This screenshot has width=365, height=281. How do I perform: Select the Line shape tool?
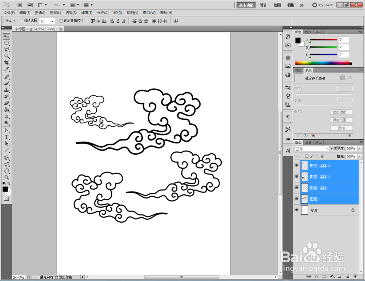[7, 150]
